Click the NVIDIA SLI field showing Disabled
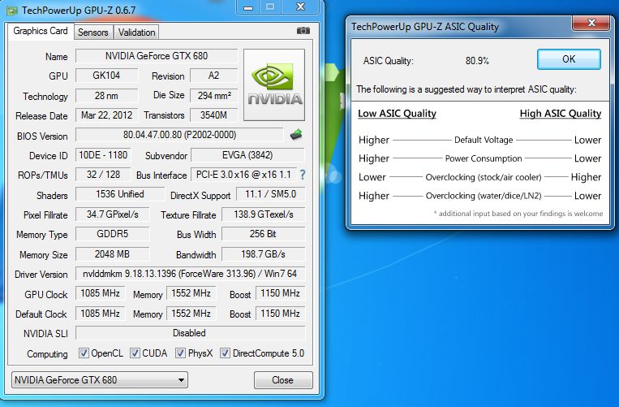This screenshot has width=619, height=407. pos(190,333)
